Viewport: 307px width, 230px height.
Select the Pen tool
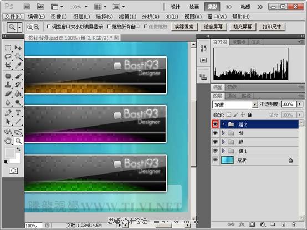(x=8, y=113)
